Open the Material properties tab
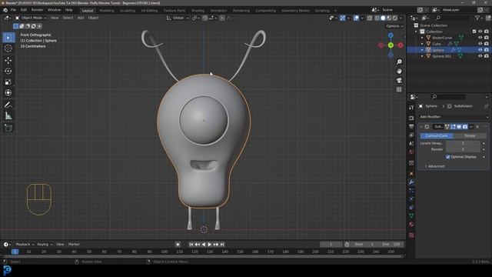 [x=411, y=224]
